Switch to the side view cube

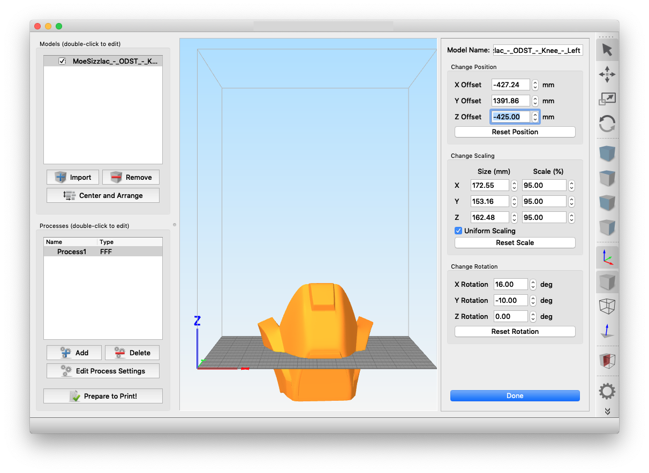pyautogui.click(x=607, y=228)
